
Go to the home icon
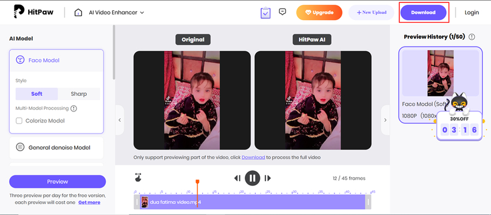(x=78, y=13)
